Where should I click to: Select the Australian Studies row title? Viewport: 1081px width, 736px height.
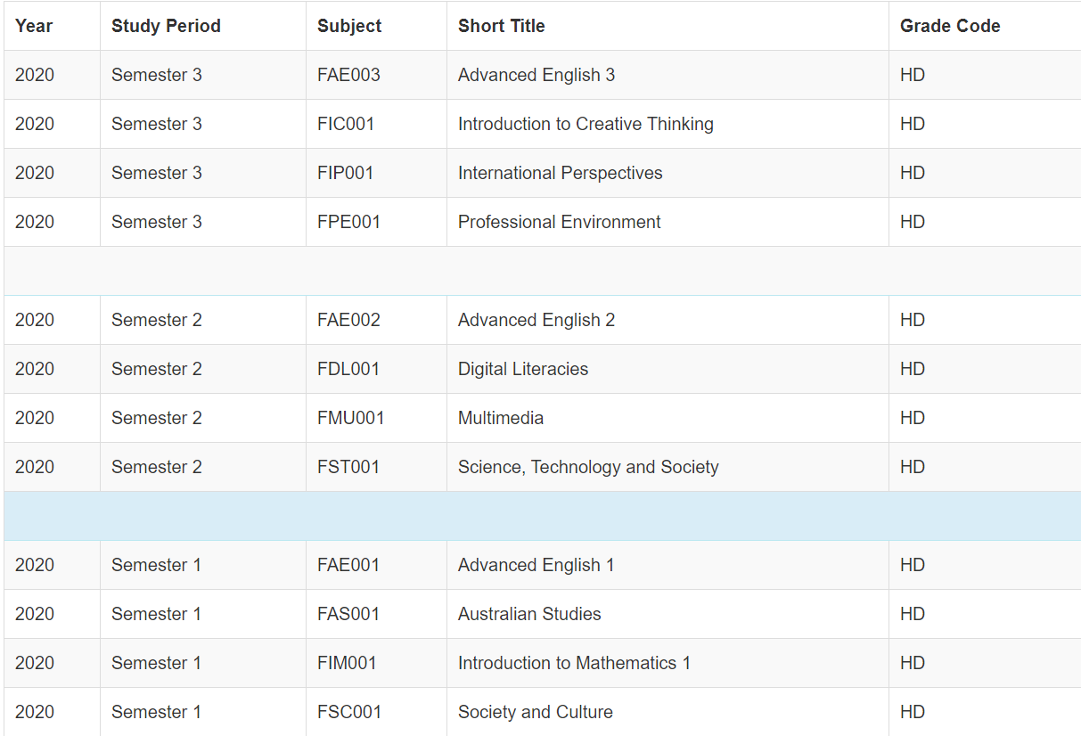529,614
